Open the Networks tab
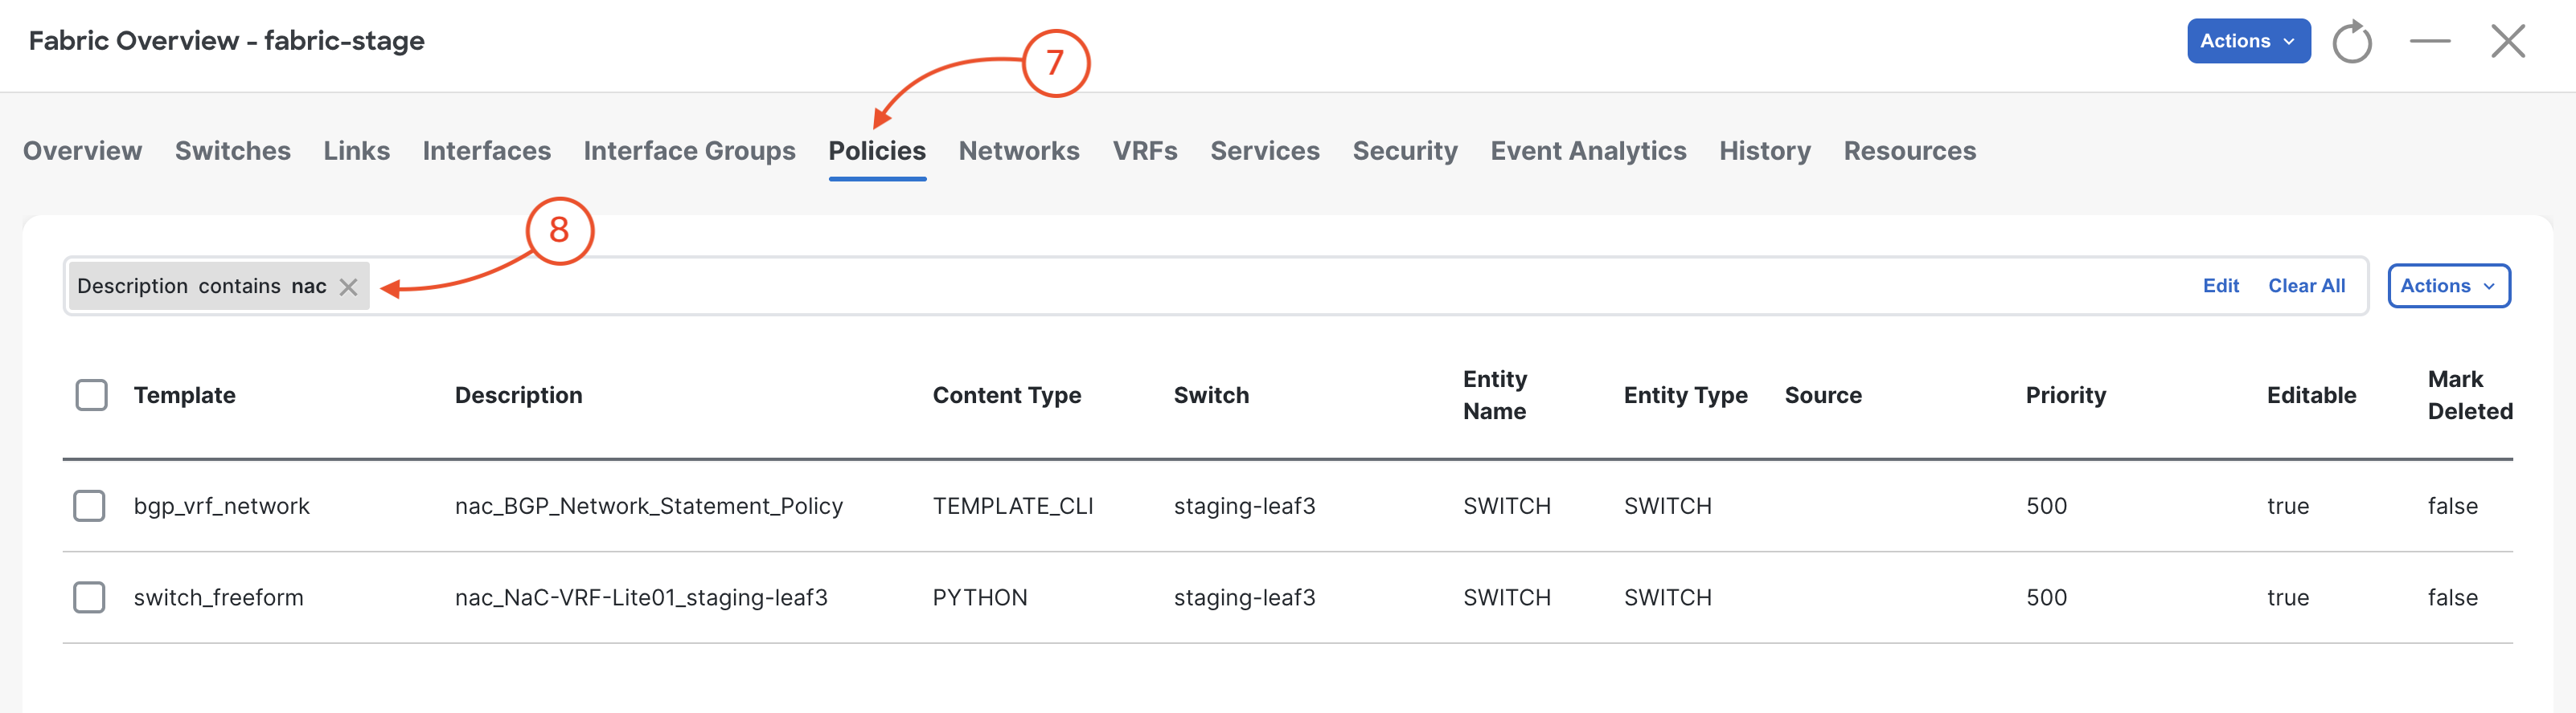The width and height of the screenshot is (2576, 713). tap(1018, 151)
